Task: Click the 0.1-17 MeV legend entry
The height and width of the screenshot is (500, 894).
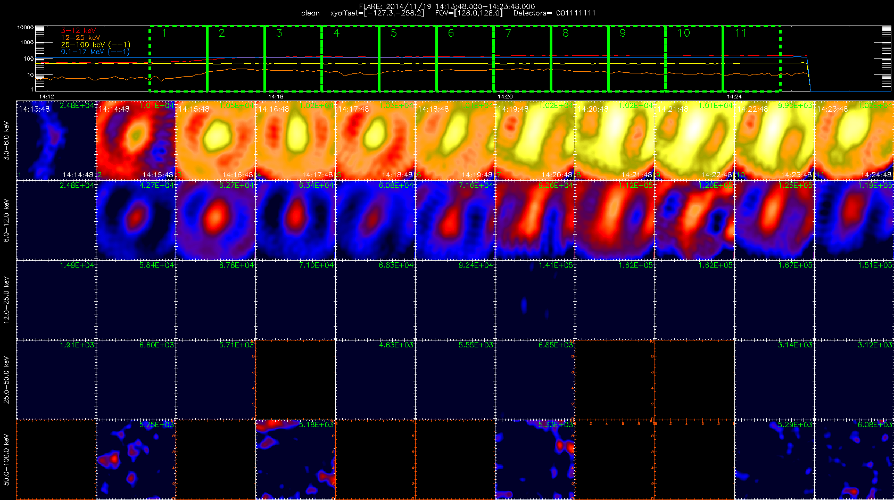Action: pos(95,52)
